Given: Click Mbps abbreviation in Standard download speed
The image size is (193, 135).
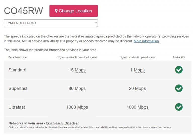Looking at the screenshot, I should (x=80, y=70).
